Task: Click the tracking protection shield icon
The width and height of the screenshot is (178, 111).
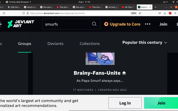Action: pyautogui.click(x=24, y=13)
